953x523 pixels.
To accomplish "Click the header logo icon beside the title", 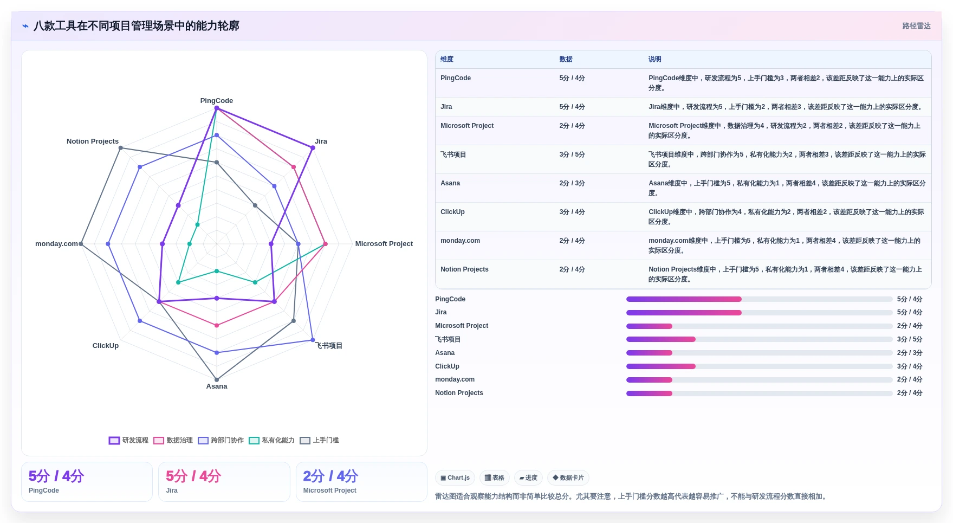I will pos(25,26).
